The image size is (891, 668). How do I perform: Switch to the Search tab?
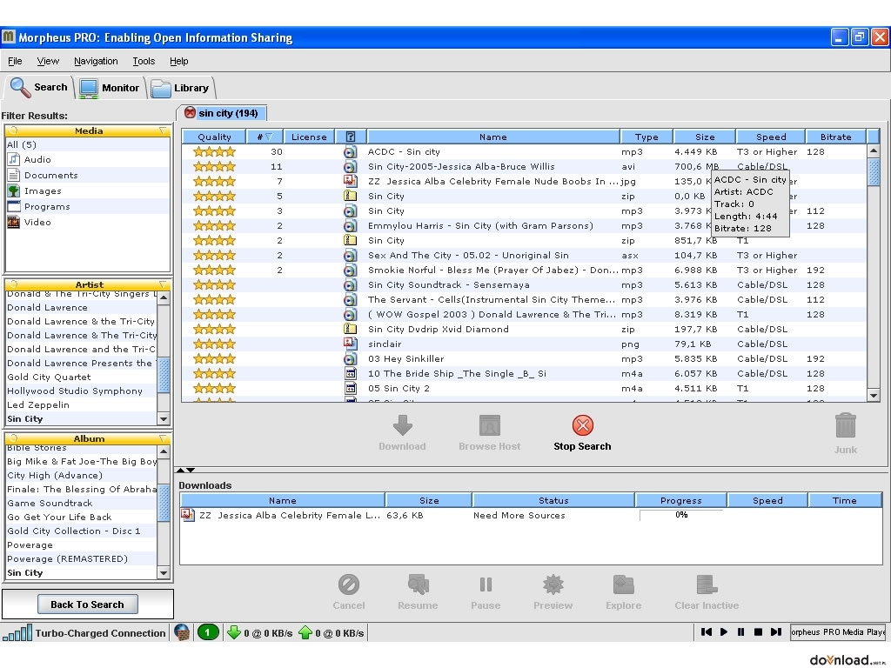(x=38, y=87)
